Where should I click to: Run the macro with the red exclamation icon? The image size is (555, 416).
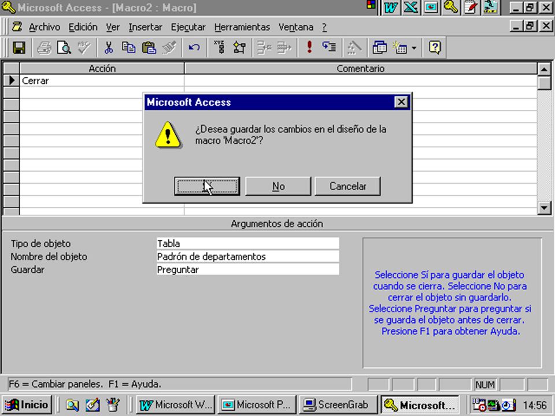(309, 47)
